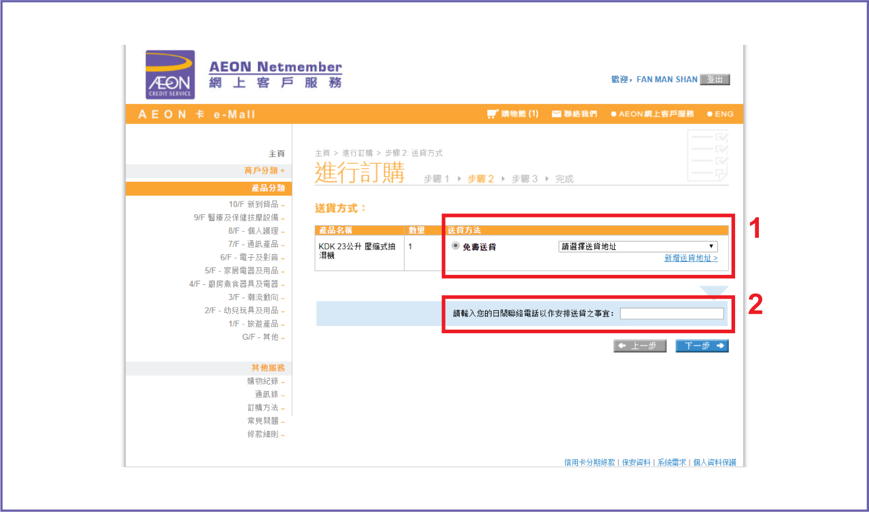Open 通訊錄 address book link

pyautogui.click(x=269, y=394)
